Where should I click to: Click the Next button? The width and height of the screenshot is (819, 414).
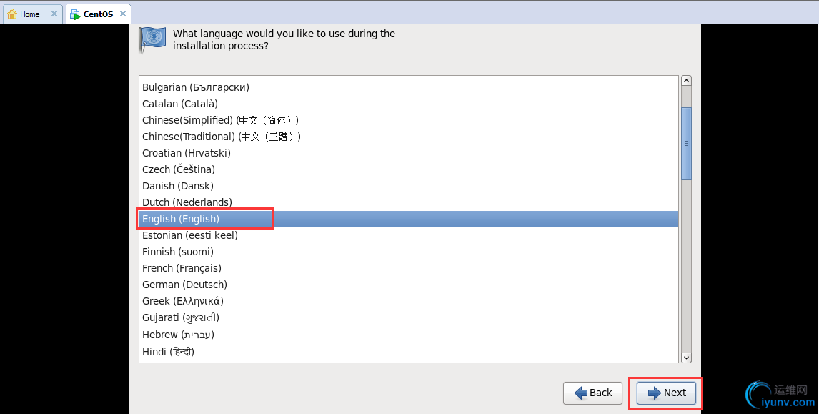pyautogui.click(x=666, y=393)
